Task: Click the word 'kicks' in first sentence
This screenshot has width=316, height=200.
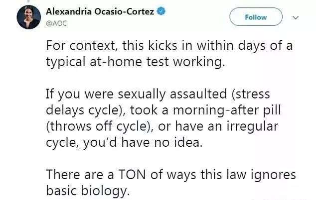Action: click(162, 45)
